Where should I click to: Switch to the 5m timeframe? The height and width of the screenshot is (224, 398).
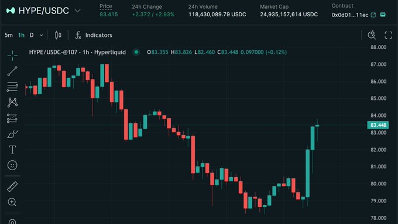coord(9,35)
